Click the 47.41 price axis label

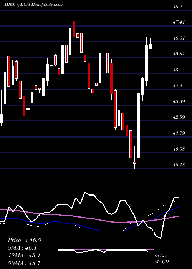[179, 22]
